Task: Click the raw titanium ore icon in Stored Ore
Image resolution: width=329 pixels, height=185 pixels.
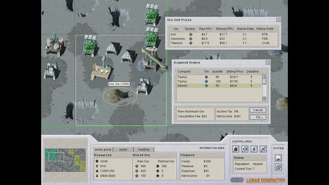Action: point(137,176)
